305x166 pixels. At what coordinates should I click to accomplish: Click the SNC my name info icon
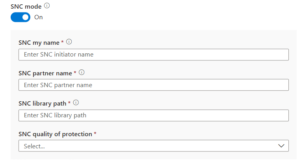[x=69, y=42]
